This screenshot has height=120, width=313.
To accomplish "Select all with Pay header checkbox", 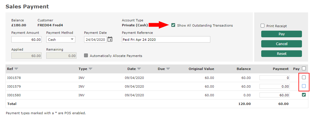I will tap(304, 69).
